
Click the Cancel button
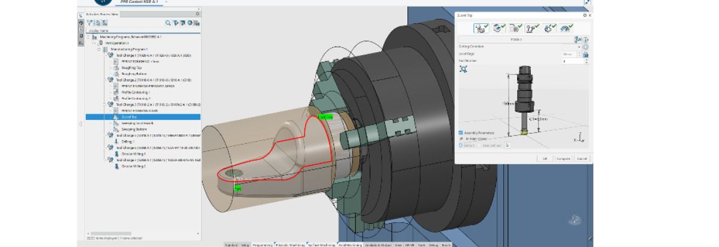[x=581, y=158]
